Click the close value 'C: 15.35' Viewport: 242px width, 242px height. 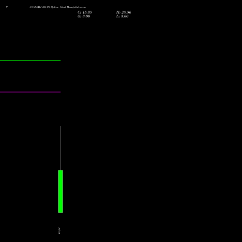click(x=85, y=13)
